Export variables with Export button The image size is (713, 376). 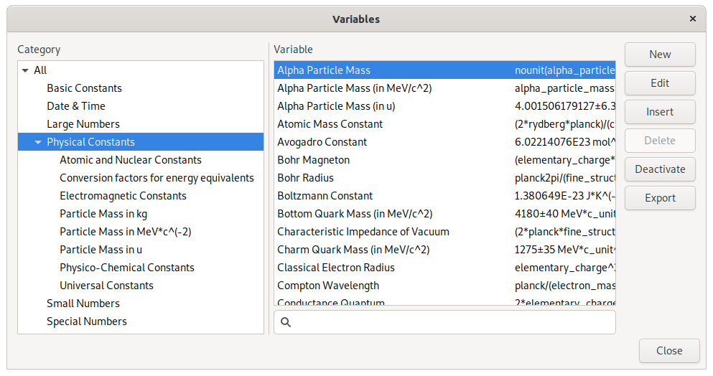659,198
